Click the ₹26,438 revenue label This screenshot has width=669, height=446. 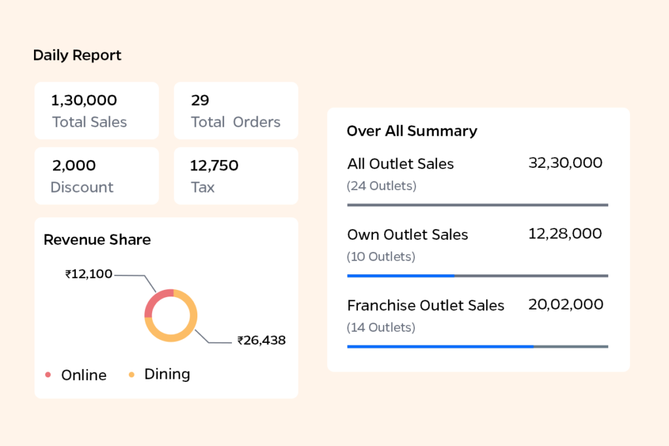tap(261, 340)
